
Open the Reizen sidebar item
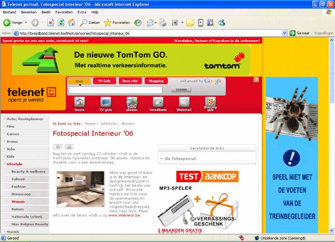click(18, 209)
